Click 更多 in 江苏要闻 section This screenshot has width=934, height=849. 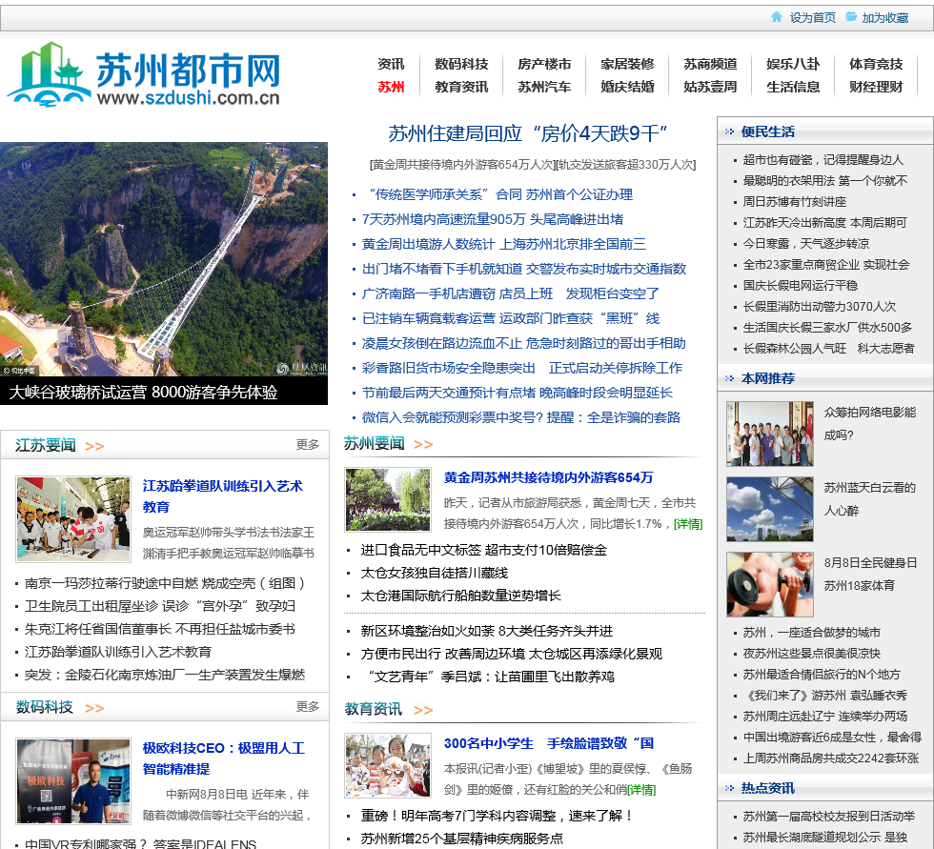307,445
